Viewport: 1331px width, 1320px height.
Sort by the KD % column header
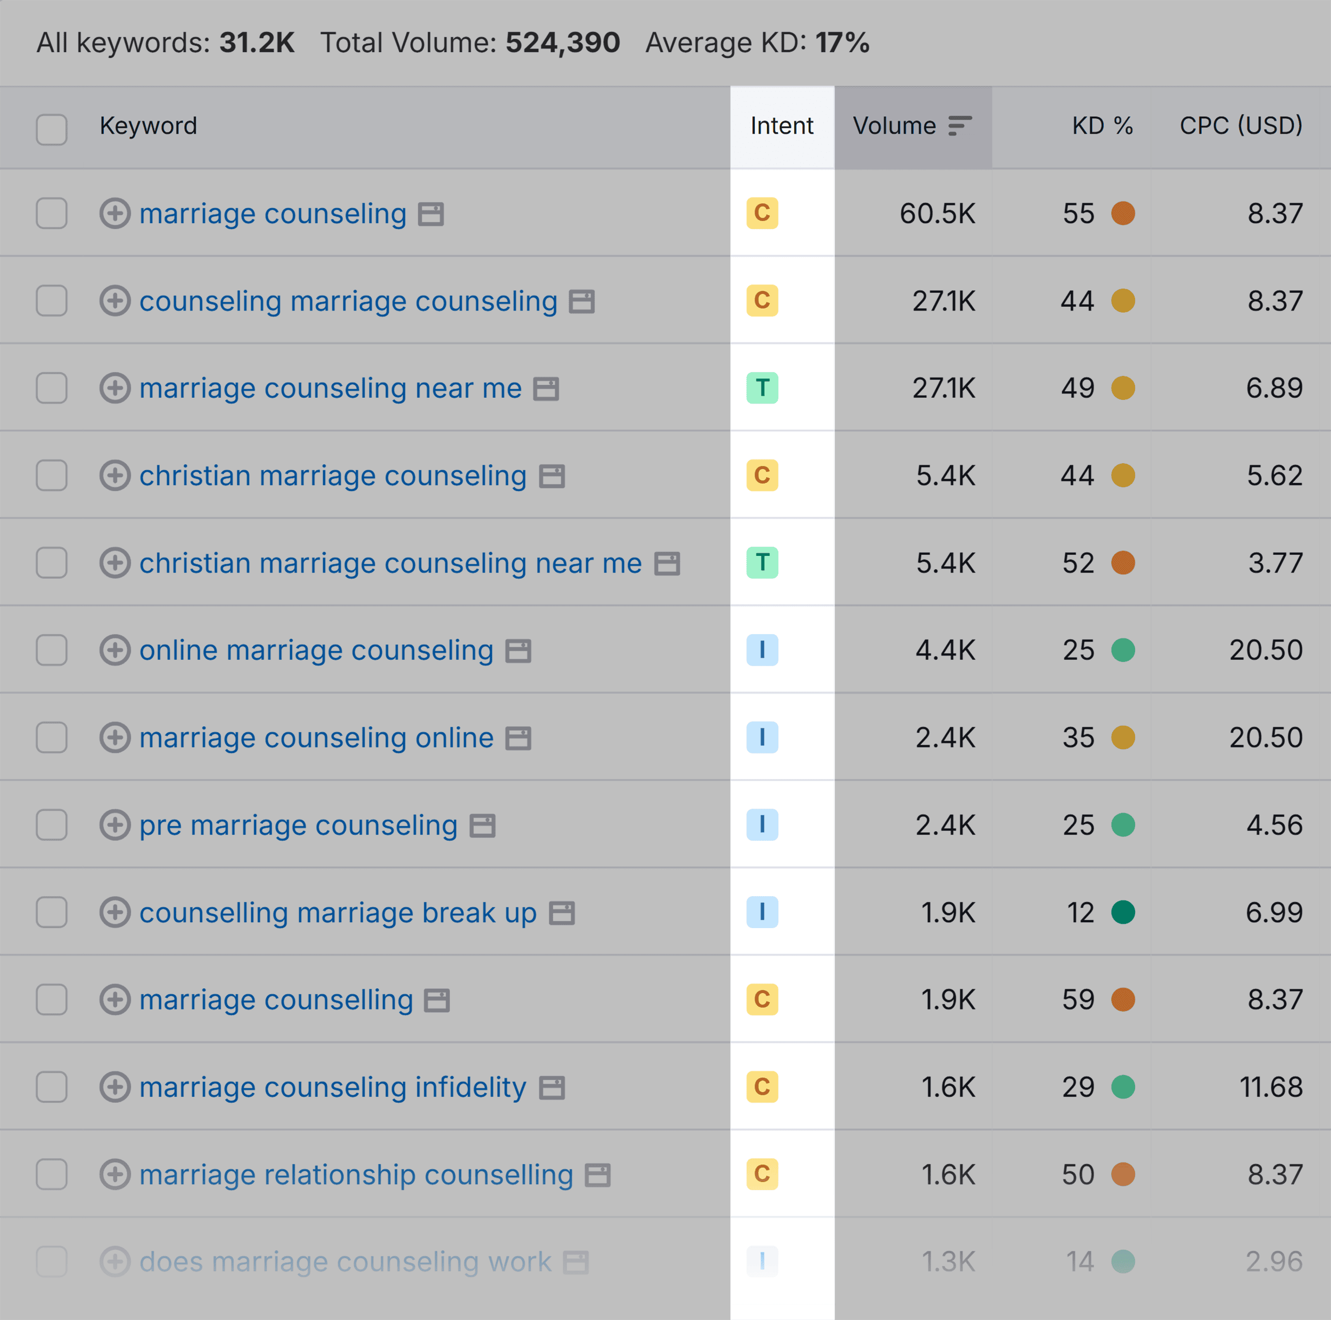click(1102, 126)
